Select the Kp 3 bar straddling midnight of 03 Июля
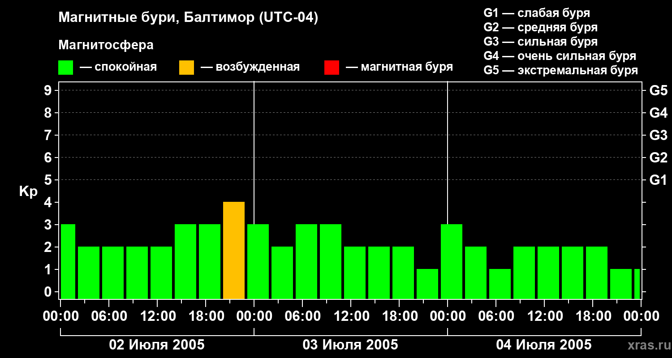The height and width of the screenshot is (358, 672). [258, 262]
